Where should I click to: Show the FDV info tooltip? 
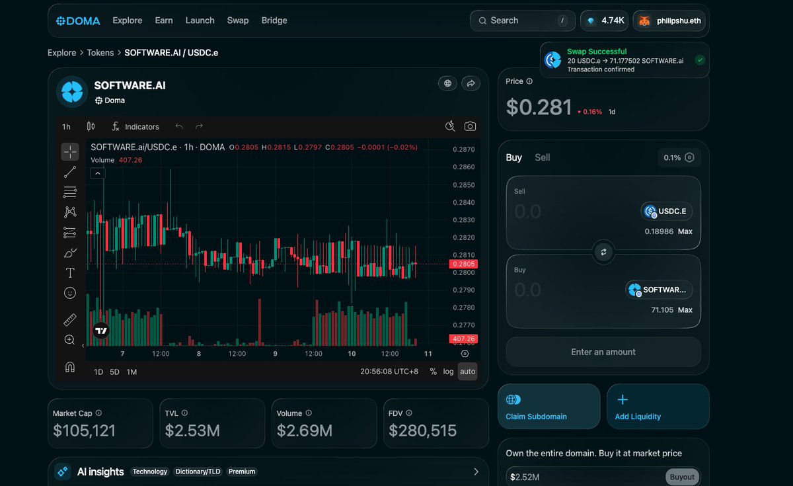pos(410,413)
